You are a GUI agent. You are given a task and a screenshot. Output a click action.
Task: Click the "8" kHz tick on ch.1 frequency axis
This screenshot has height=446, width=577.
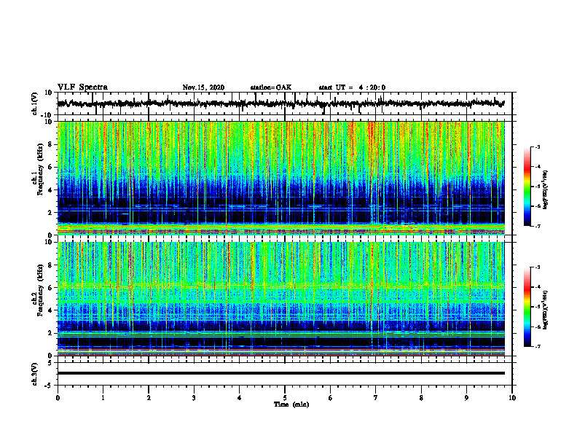coord(51,144)
